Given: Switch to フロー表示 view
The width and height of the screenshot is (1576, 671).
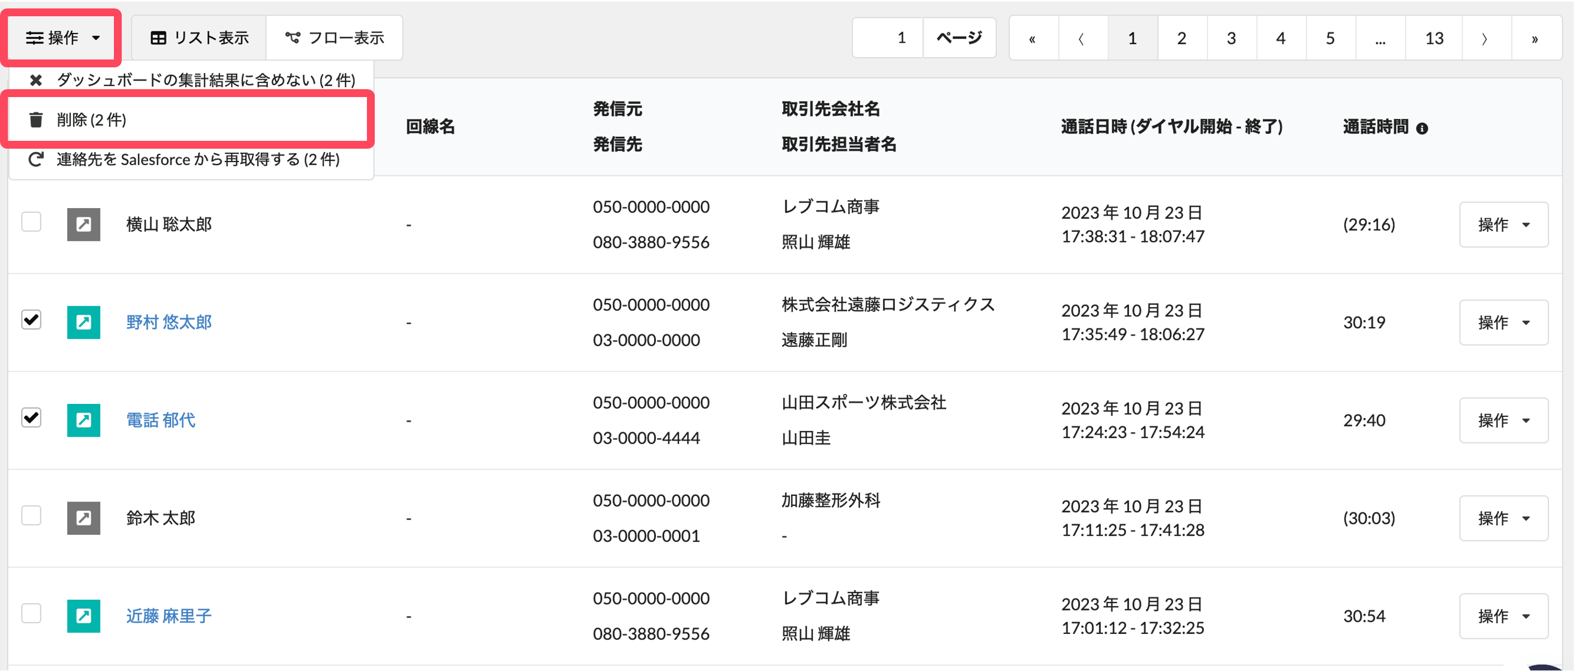Looking at the screenshot, I should coord(334,38).
